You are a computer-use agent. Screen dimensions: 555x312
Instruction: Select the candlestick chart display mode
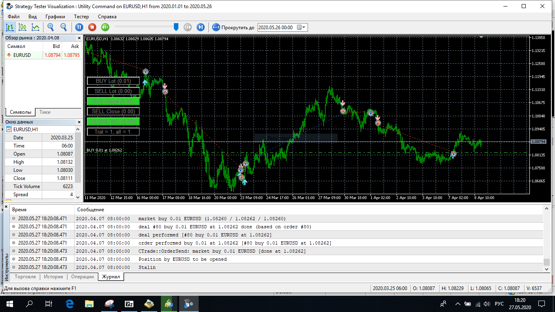coord(22,27)
